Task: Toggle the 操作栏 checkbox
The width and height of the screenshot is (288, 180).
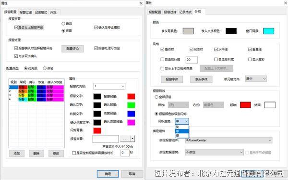Action: pyautogui.click(x=162, y=50)
